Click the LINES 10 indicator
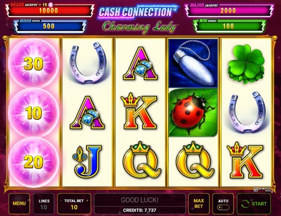281x216 pixels. tap(44, 204)
